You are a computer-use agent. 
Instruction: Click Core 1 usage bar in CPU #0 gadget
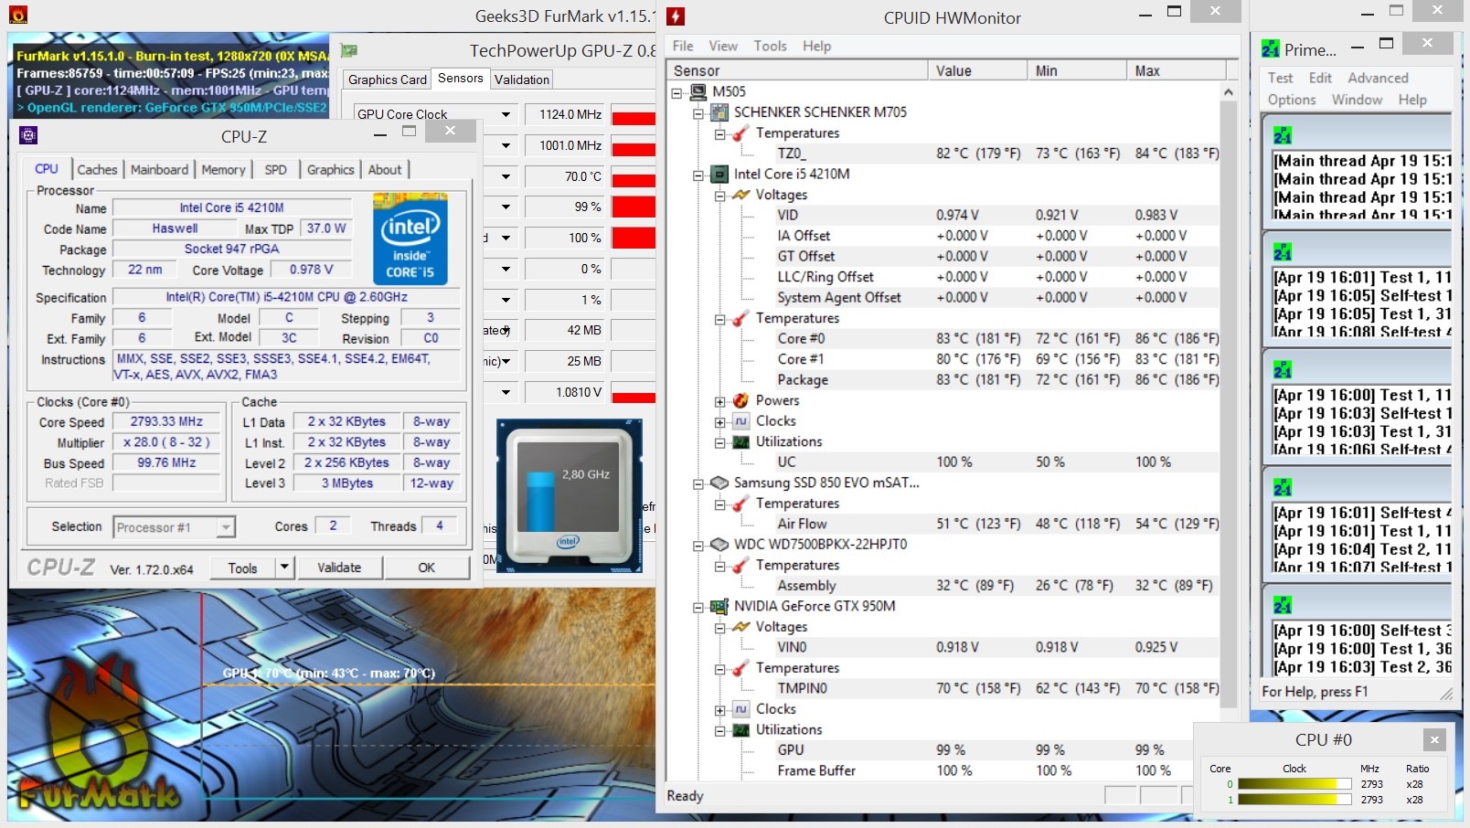point(1294,800)
